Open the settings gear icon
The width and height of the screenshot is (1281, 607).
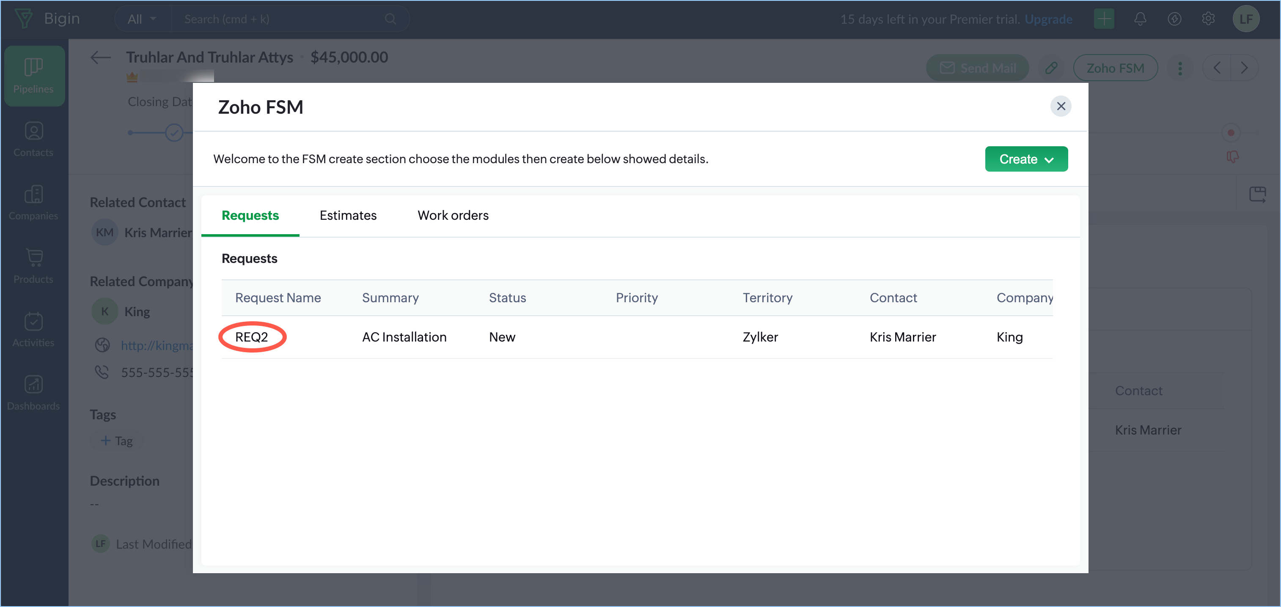[x=1208, y=19]
